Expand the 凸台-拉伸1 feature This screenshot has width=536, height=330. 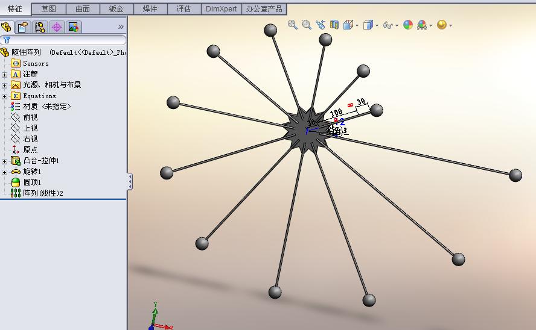point(4,161)
